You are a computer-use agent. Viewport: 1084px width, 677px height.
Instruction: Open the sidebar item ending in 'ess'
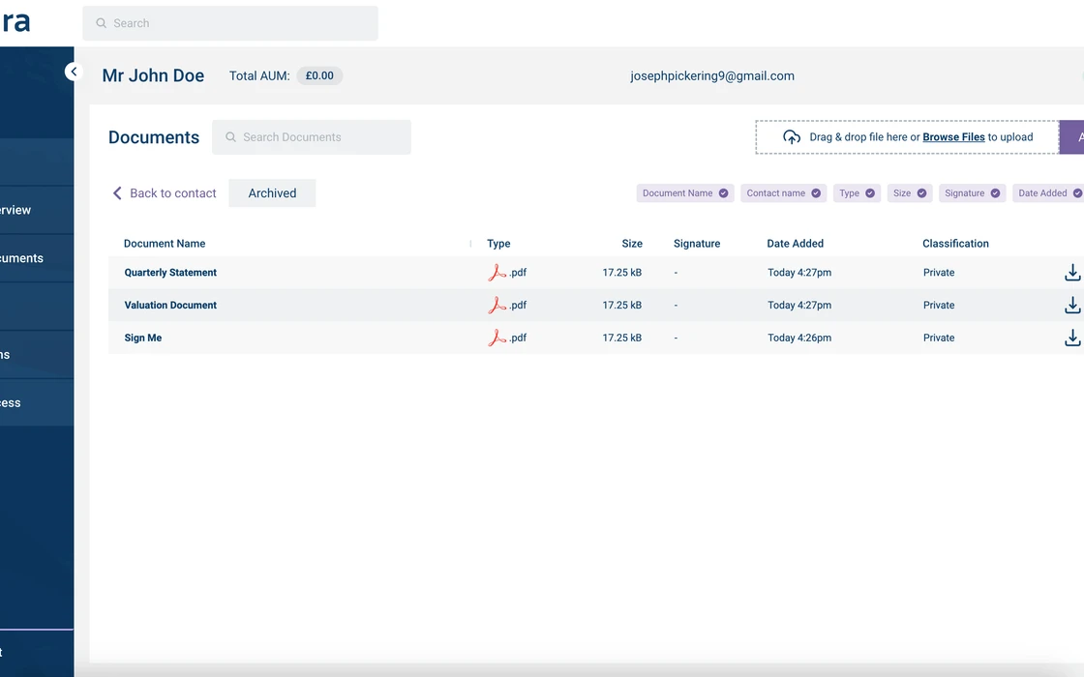click(x=37, y=402)
